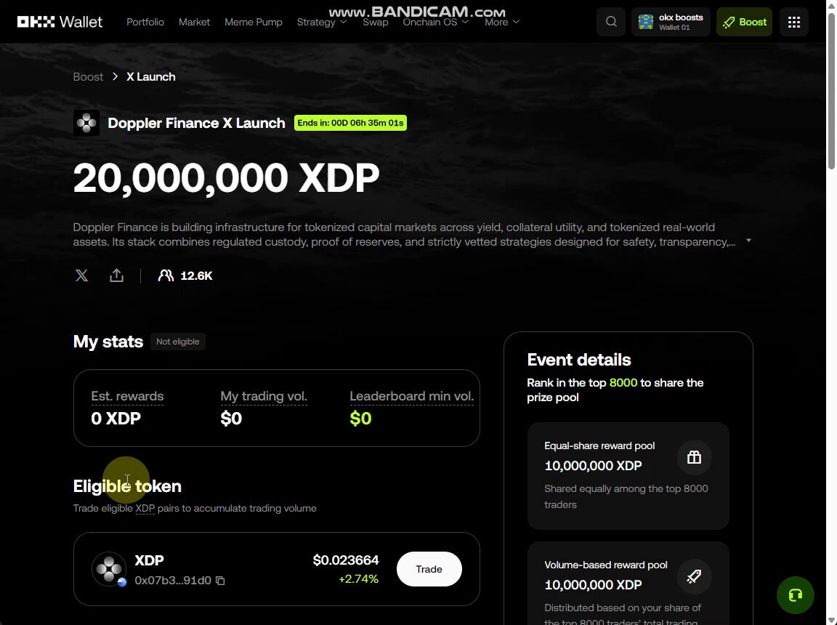Image resolution: width=837 pixels, height=625 pixels.
Task: Click the green Boost button
Action: point(744,22)
